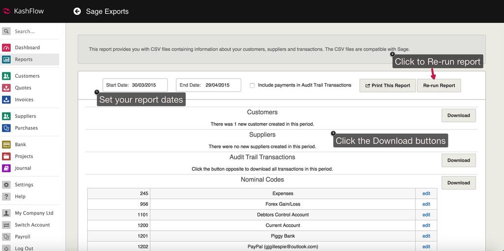
Task: Go to Reports in the sidebar
Action: 24,60
